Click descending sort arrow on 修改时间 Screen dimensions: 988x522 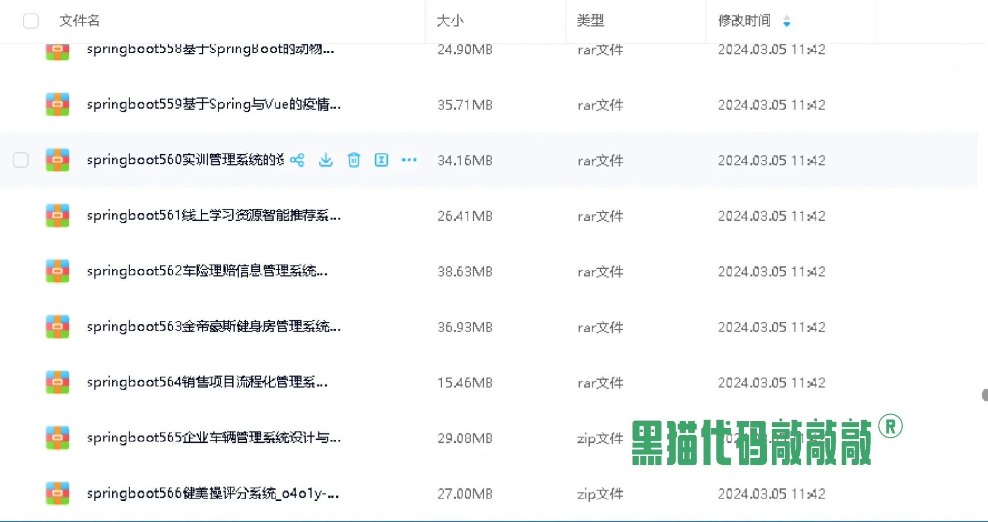pos(787,24)
